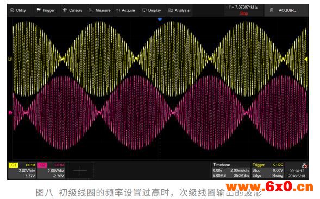Click the Acquire waveform icon
Viewport: 320px width, 199px height.
click(117, 10)
